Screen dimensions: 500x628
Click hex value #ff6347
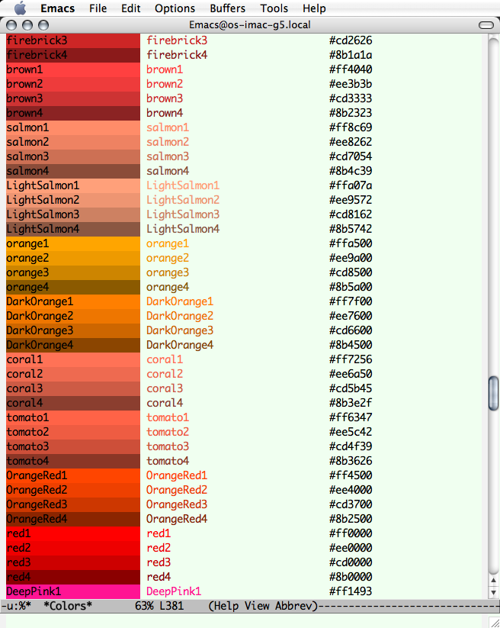pyautogui.click(x=351, y=417)
